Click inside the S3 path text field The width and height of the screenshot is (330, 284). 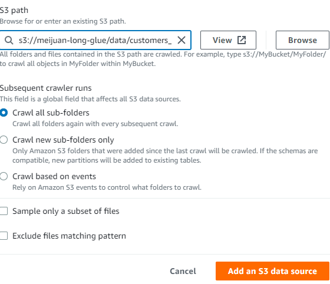pyautogui.click(x=95, y=40)
